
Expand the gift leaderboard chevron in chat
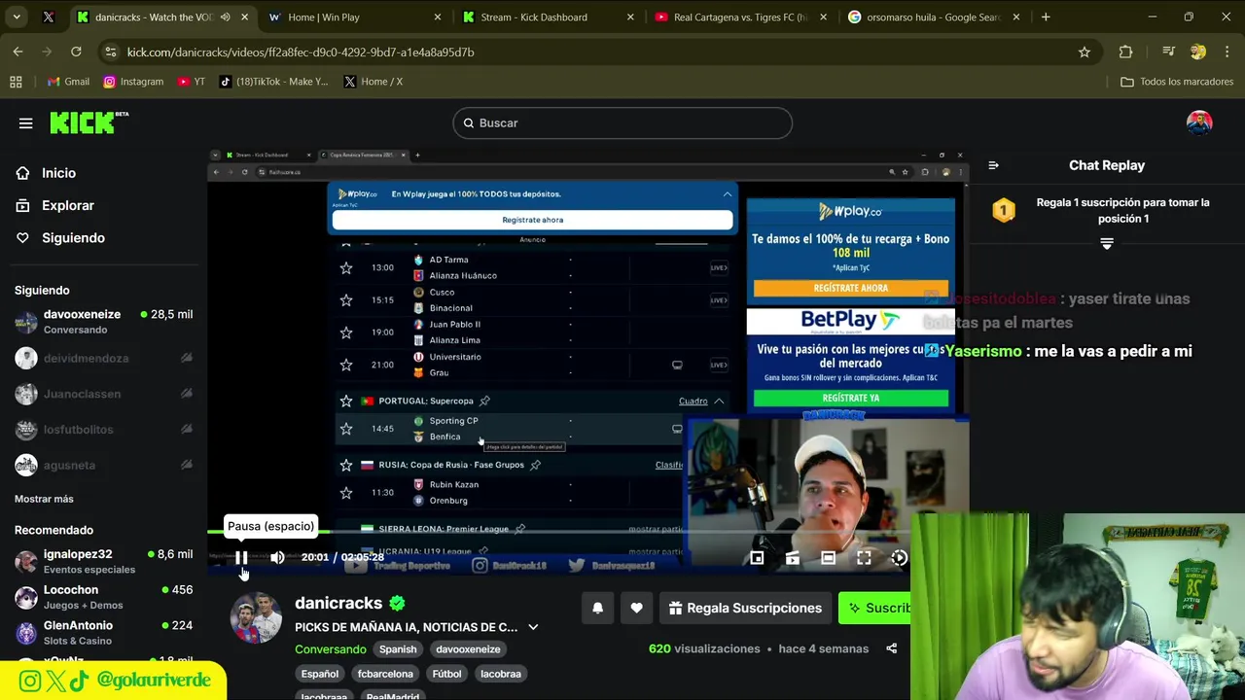pos(1107,244)
